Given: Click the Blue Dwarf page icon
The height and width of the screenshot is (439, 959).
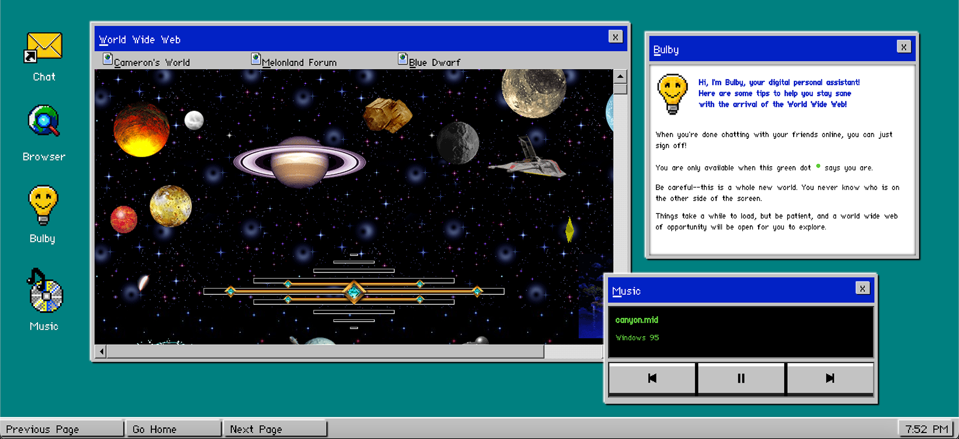Looking at the screenshot, I should (x=403, y=59).
